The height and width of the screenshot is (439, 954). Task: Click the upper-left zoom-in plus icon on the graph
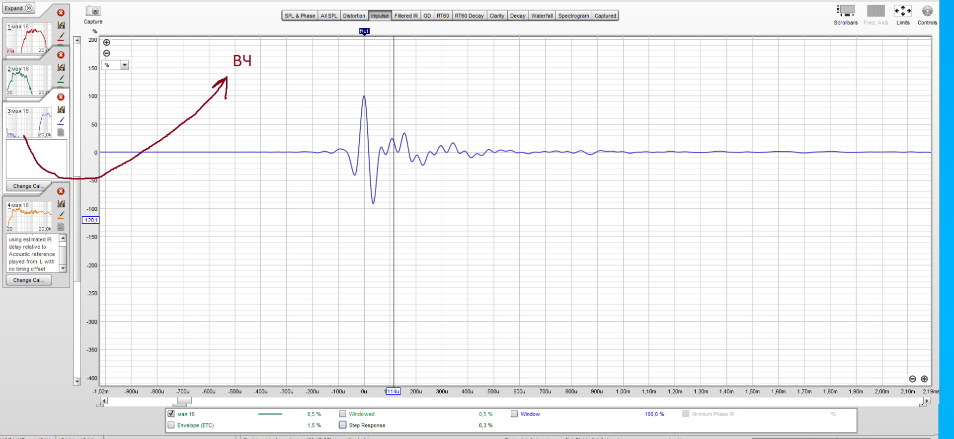(106, 43)
